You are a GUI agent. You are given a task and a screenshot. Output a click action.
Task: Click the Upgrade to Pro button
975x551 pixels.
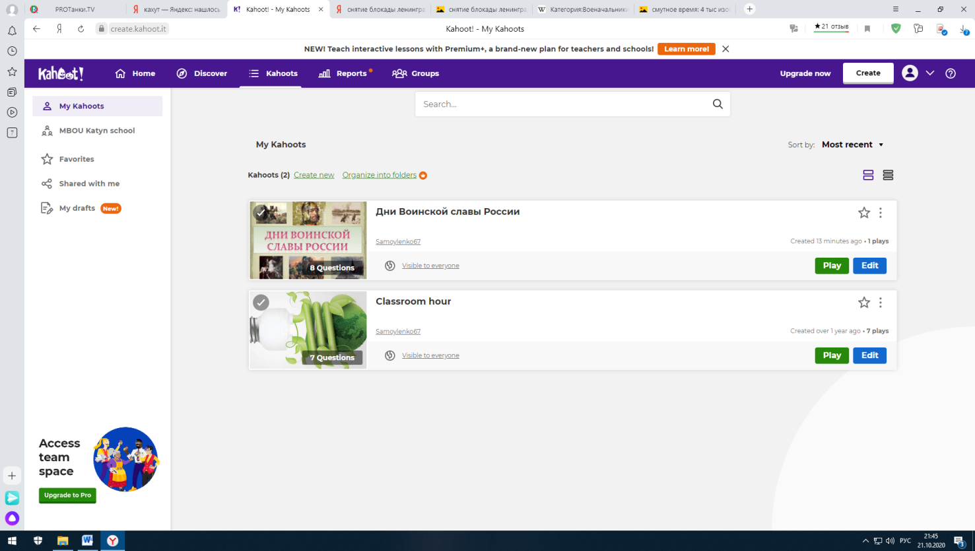(67, 495)
